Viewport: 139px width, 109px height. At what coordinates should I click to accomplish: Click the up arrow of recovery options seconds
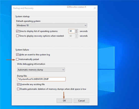(76, 35)
